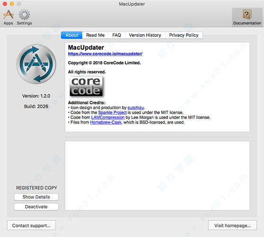Follow the Sparkle Project link
Screen dimensions: 264x237
pos(112,112)
